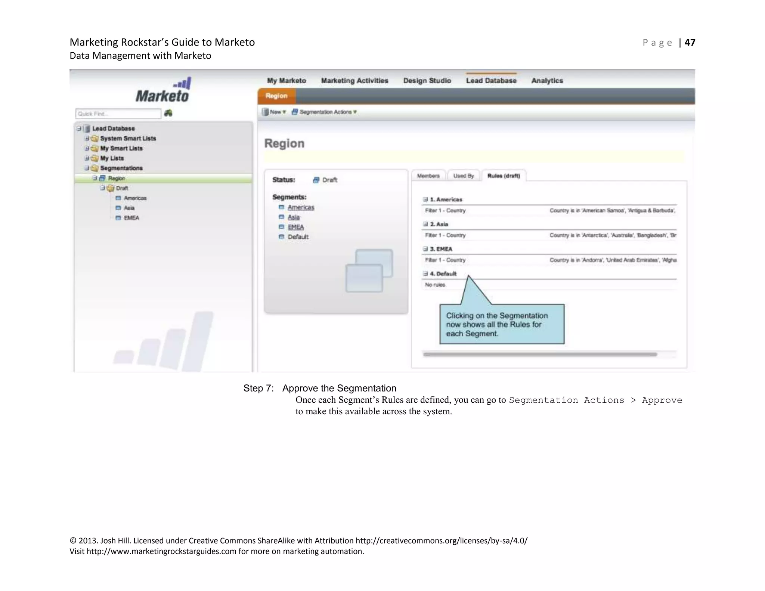Screen dimensions: 765x591
Task: Click the horizontal scrollbar in Rules panel
Action: [540, 354]
